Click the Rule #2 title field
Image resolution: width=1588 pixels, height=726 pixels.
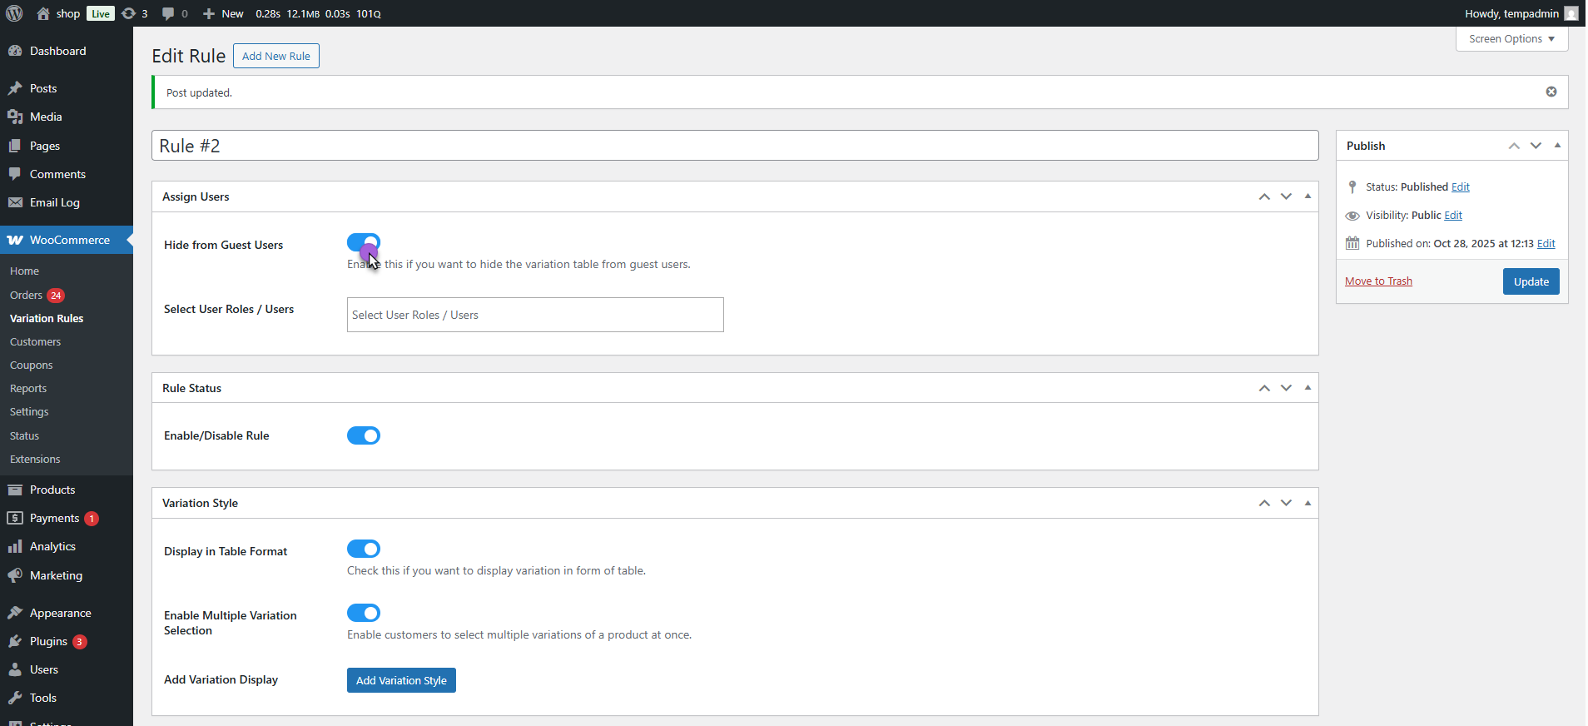click(x=735, y=146)
